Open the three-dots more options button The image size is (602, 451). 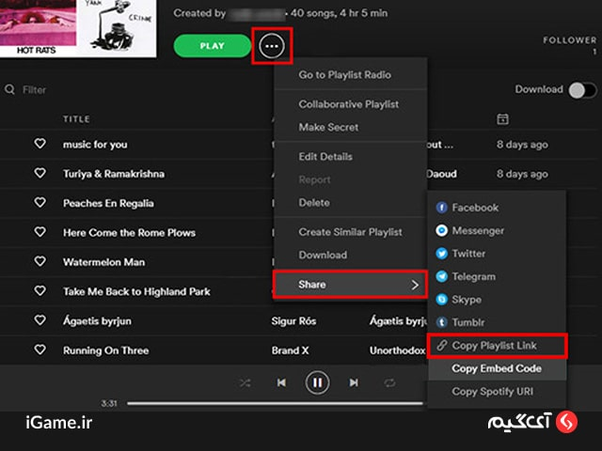click(272, 46)
